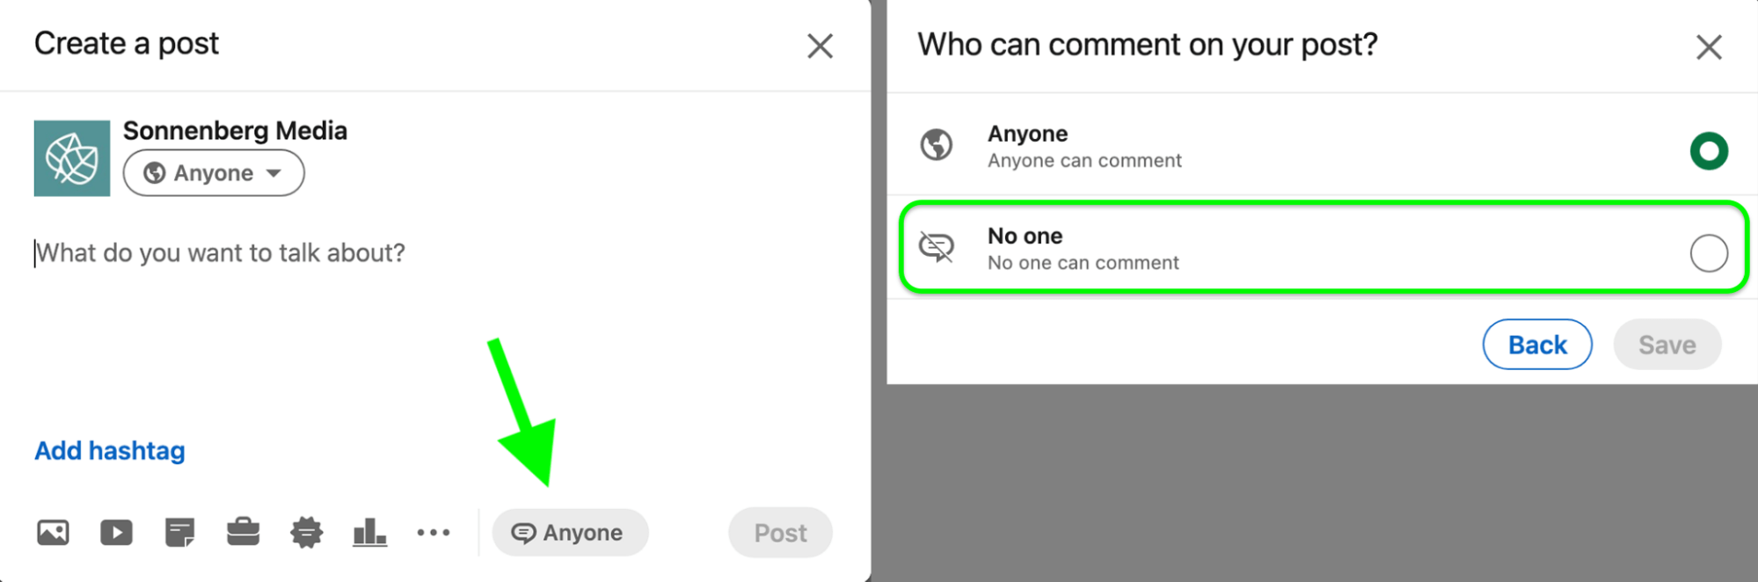Add a photo with the image icon

(53, 533)
